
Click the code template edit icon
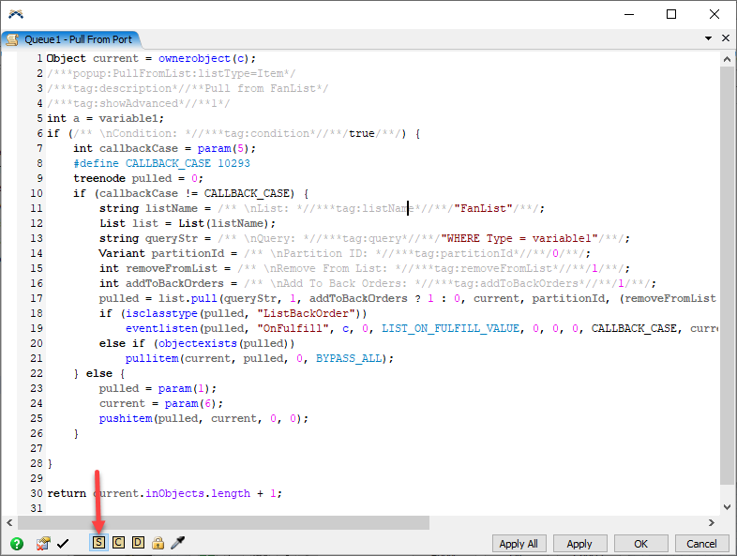coord(43,544)
